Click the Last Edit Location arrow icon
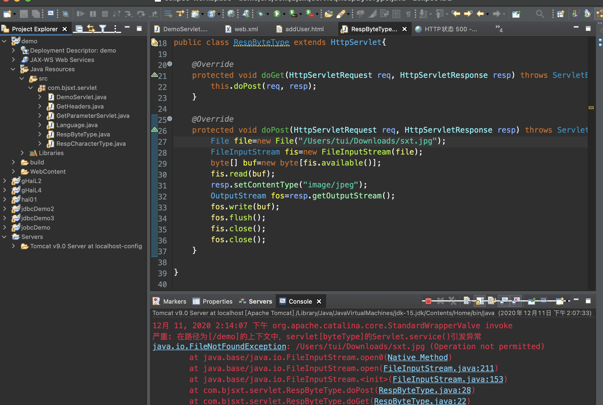 (456, 14)
